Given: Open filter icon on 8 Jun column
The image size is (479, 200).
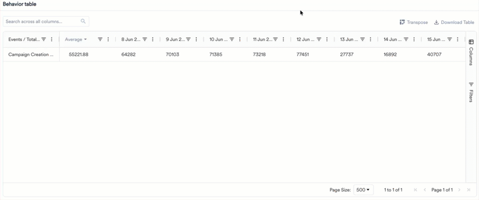Looking at the screenshot, I should point(145,39).
